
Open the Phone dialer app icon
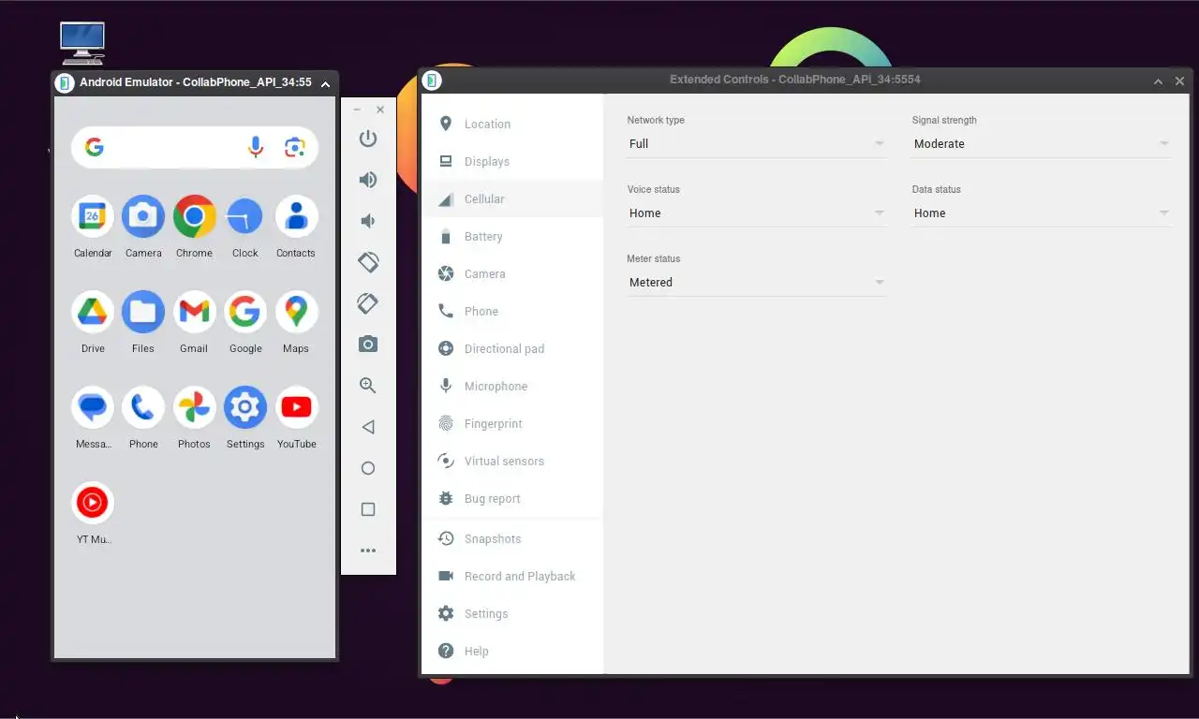(x=143, y=408)
